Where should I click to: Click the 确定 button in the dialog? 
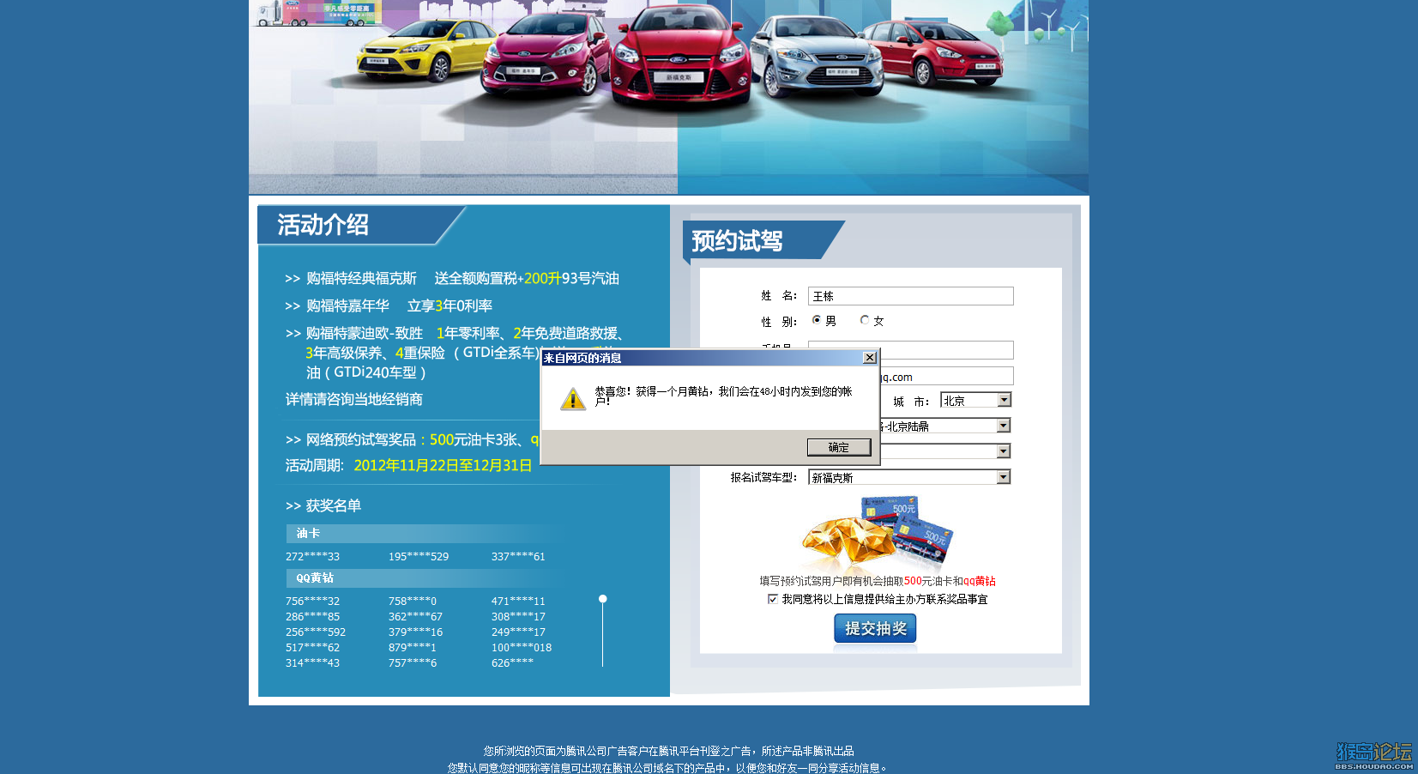[839, 447]
